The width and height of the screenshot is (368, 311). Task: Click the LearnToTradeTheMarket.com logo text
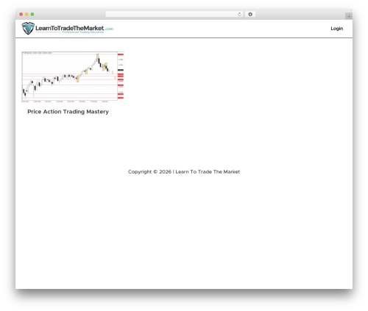[x=74, y=29]
